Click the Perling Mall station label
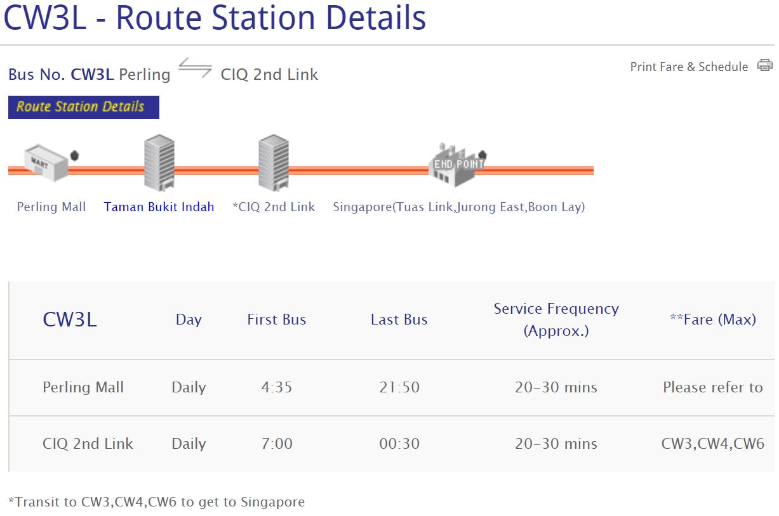Screen dimensions: 779x516 51,207
